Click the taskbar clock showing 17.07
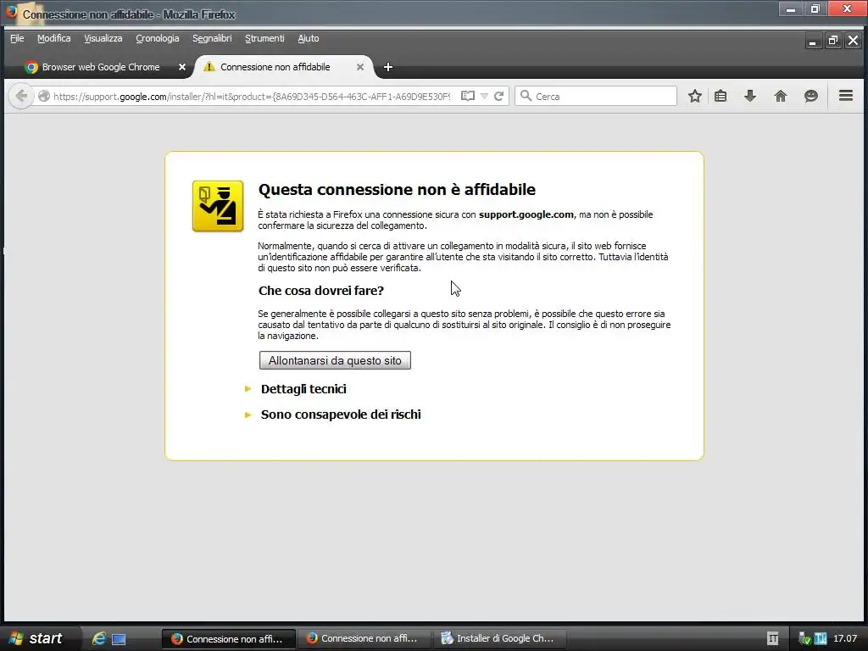 pos(845,638)
